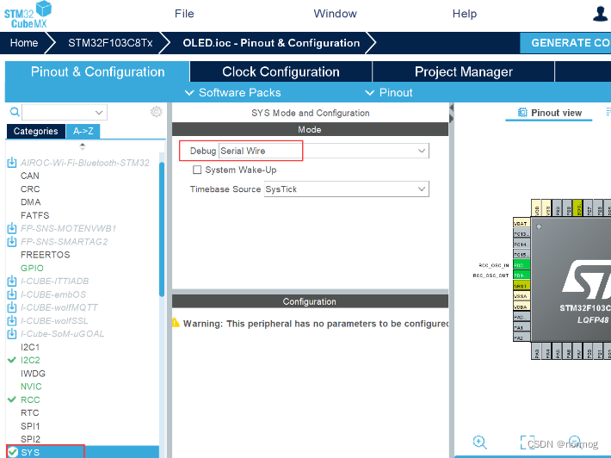Click download icon beside I-CUBE-embOS
The image size is (611, 458).
tap(12, 294)
